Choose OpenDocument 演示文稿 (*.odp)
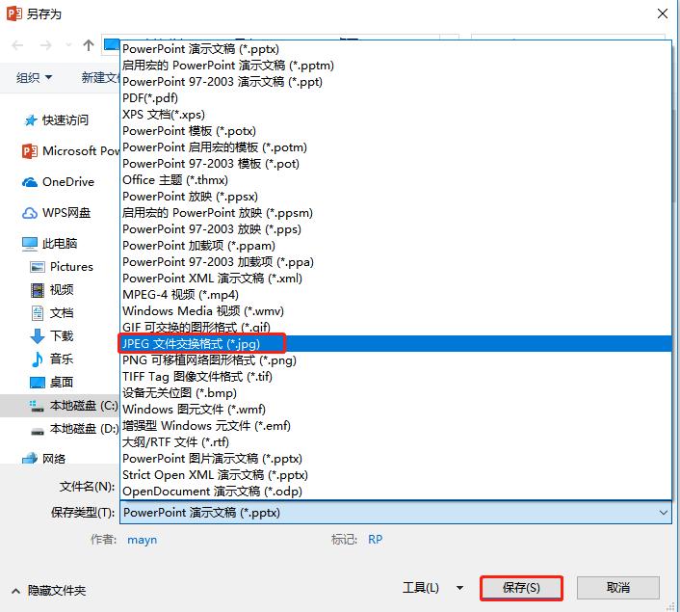 pyautogui.click(x=396, y=492)
